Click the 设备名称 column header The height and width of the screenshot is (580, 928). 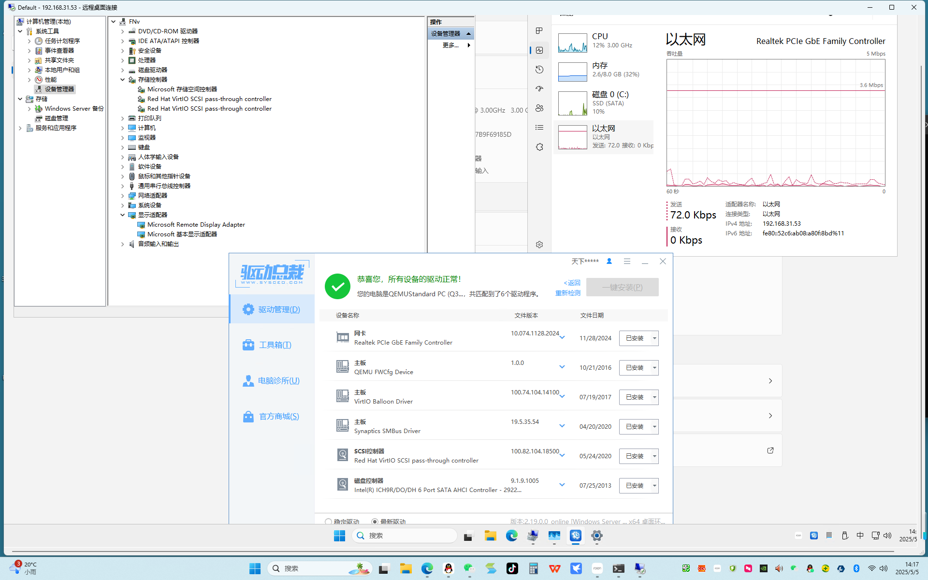pos(348,315)
